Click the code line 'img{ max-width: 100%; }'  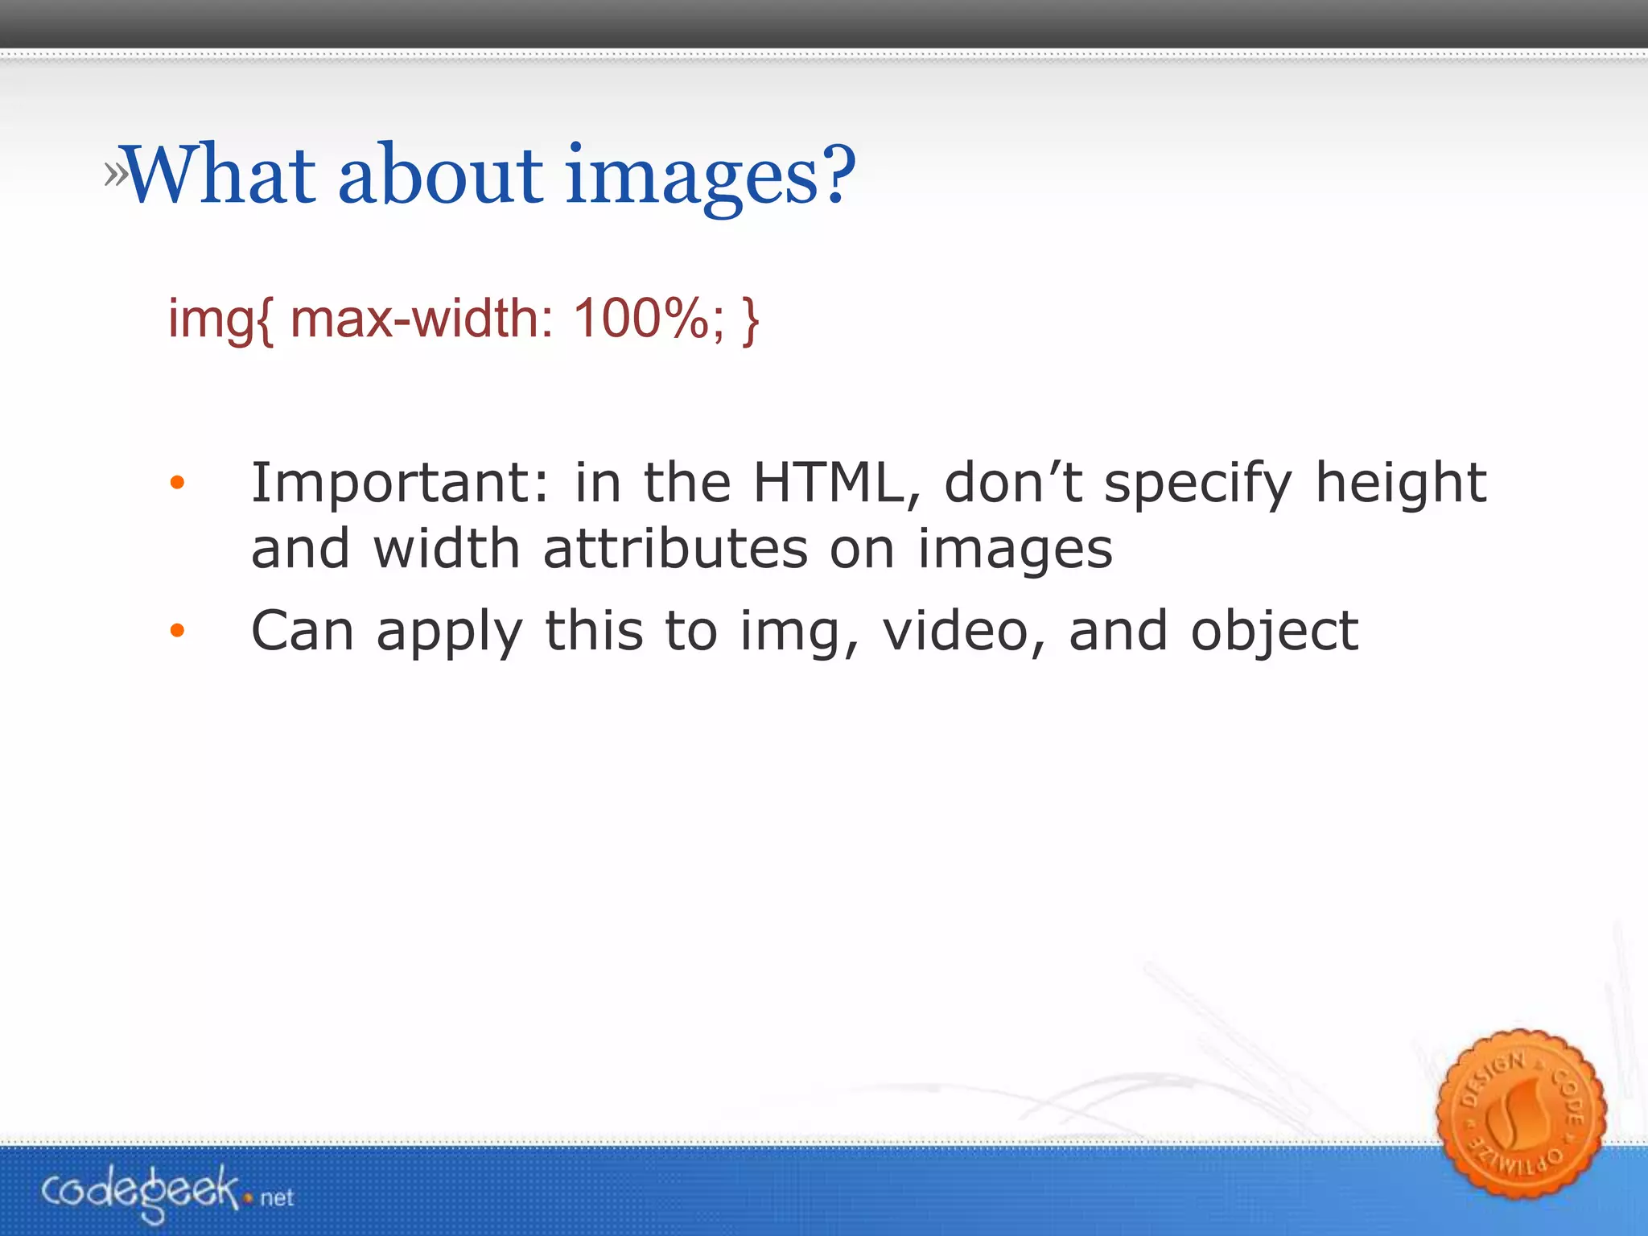click(x=463, y=319)
